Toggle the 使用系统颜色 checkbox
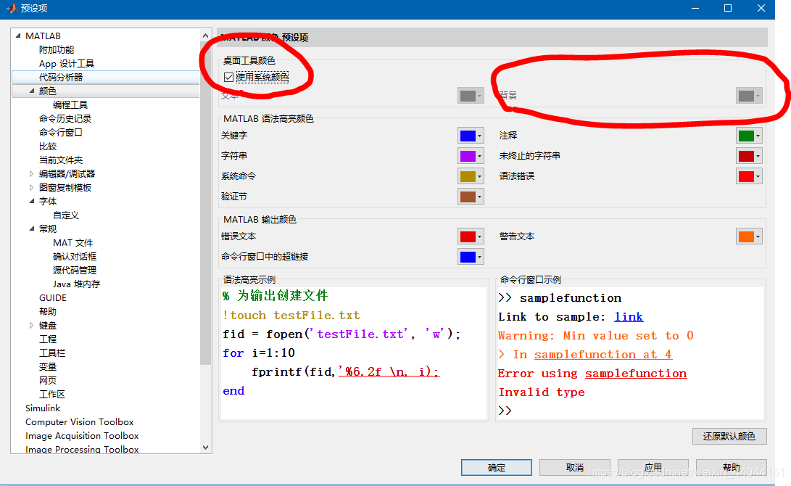The height and width of the screenshot is (486, 791). tap(228, 77)
